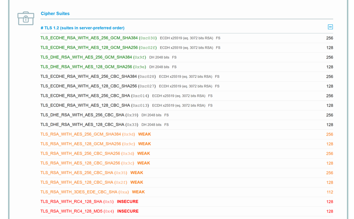Click TLS_DHE_RSA_WITH_AES_256_GCM_SHA384 cipher entry
The image size is (354, 219).
click(x=86, y=57)
